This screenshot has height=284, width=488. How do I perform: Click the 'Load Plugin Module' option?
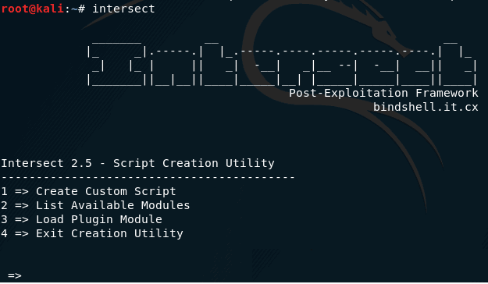pyautogui.click(x=81, y=219)
